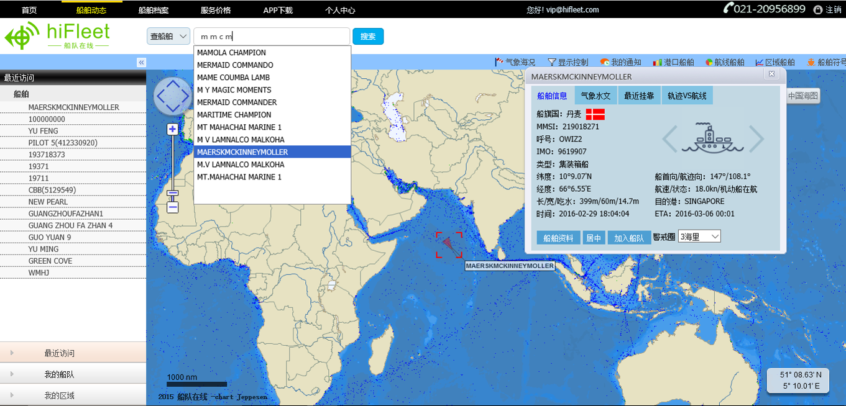Viewport: 846px width, 406px height.
Task: Open the 警戒圈 3海里 dropdown
Action: pos(700,237)
